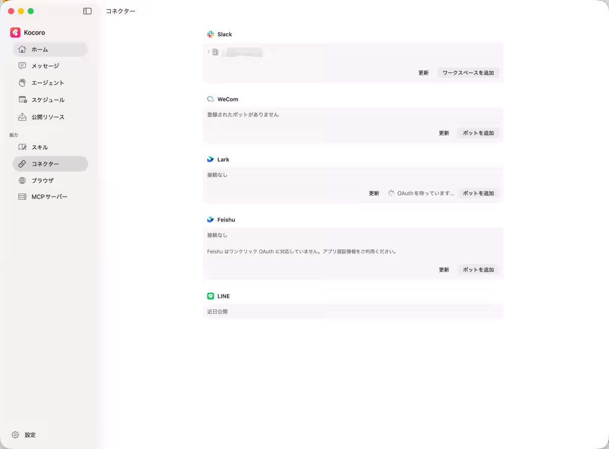
Task: Open スケジュール page
Action: pos(50,100)
